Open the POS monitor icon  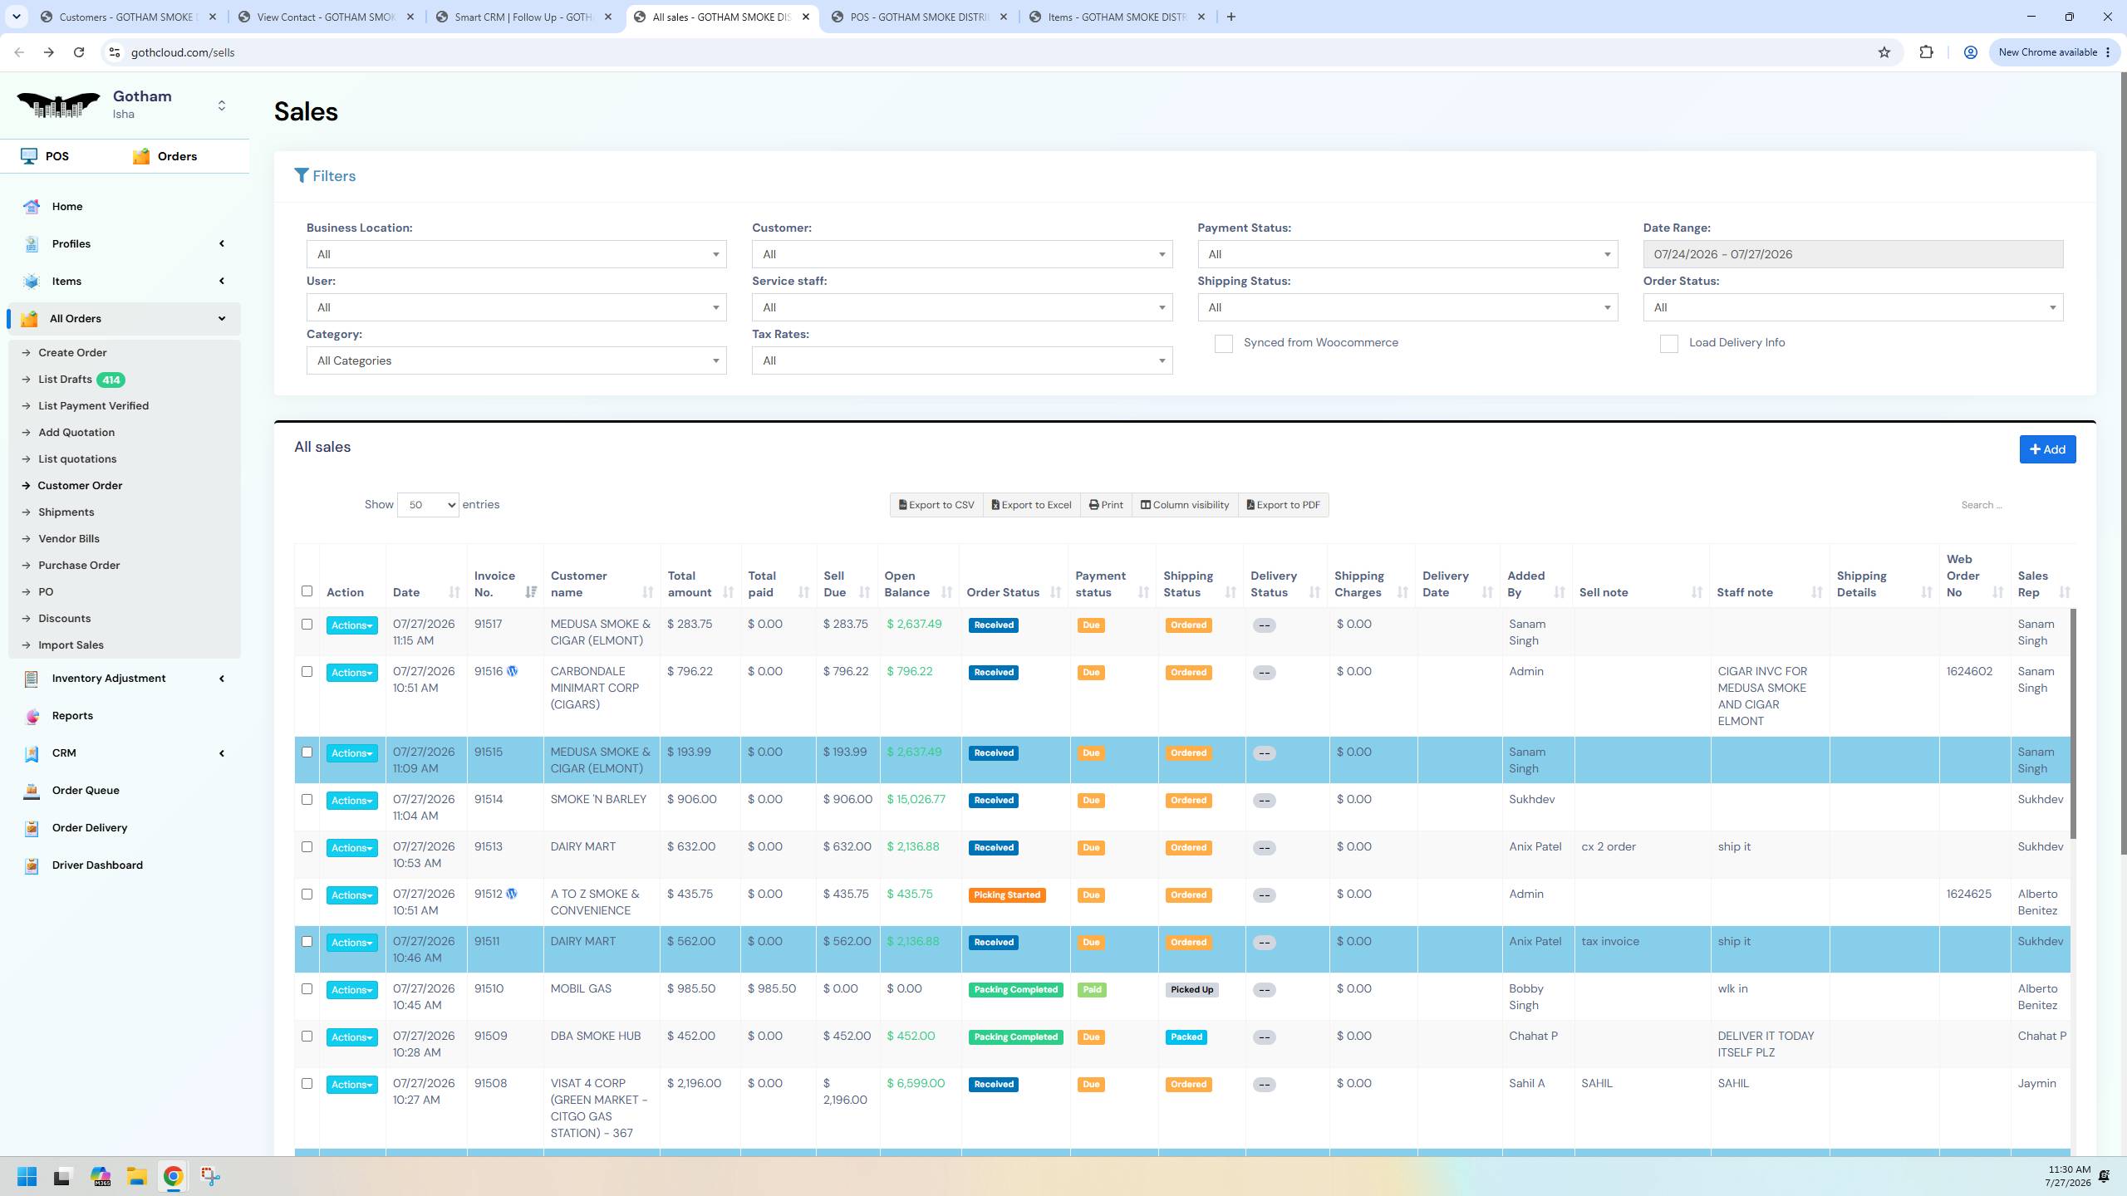[29, 156]
